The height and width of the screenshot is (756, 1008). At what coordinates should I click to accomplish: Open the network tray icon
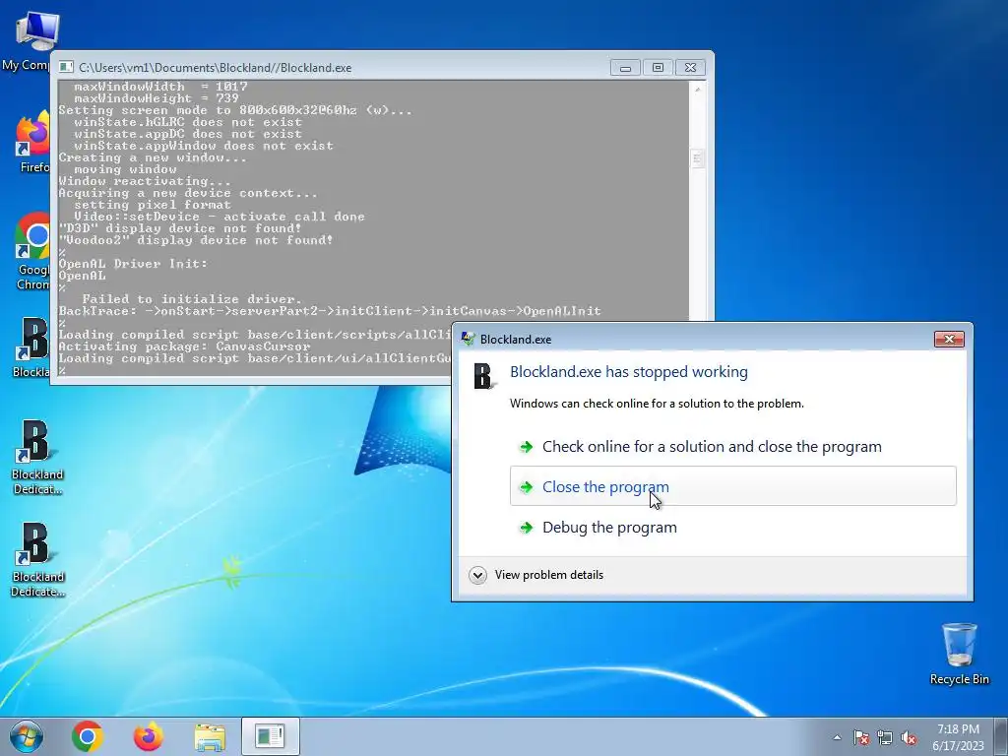(885, 737)
